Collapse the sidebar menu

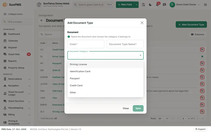tap(13, 14)
